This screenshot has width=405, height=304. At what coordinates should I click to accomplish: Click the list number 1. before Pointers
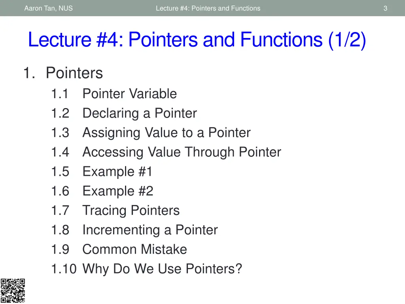30,73
